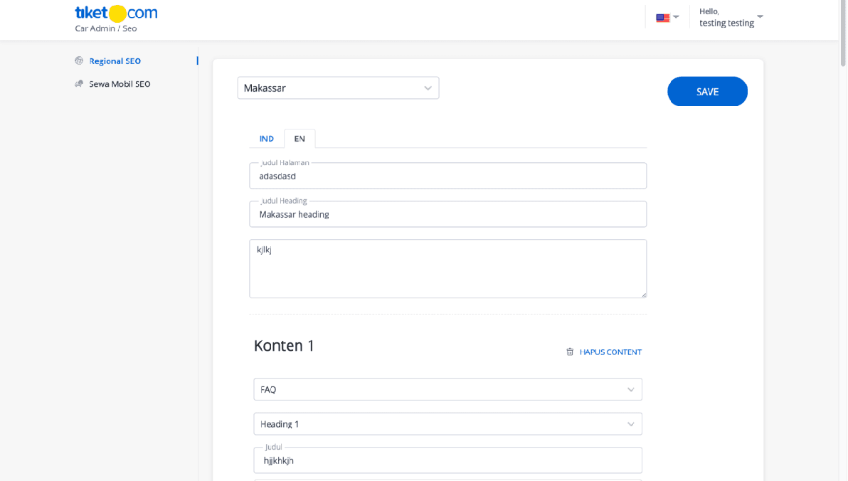
Task: Click the Judul Halaman input containing adasdasd
Action: pyautogui.click(x=447, y=176)
